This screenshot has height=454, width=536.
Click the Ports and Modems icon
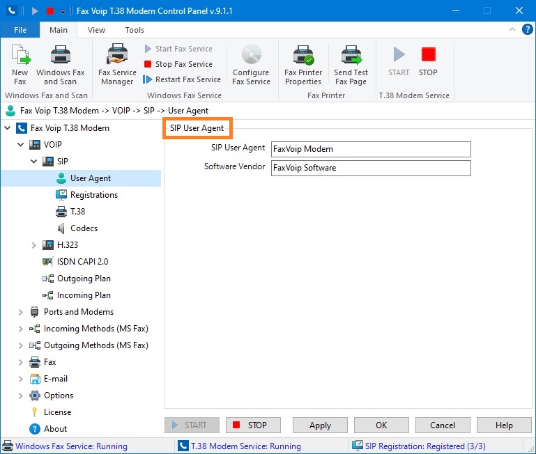click(35, 312)
